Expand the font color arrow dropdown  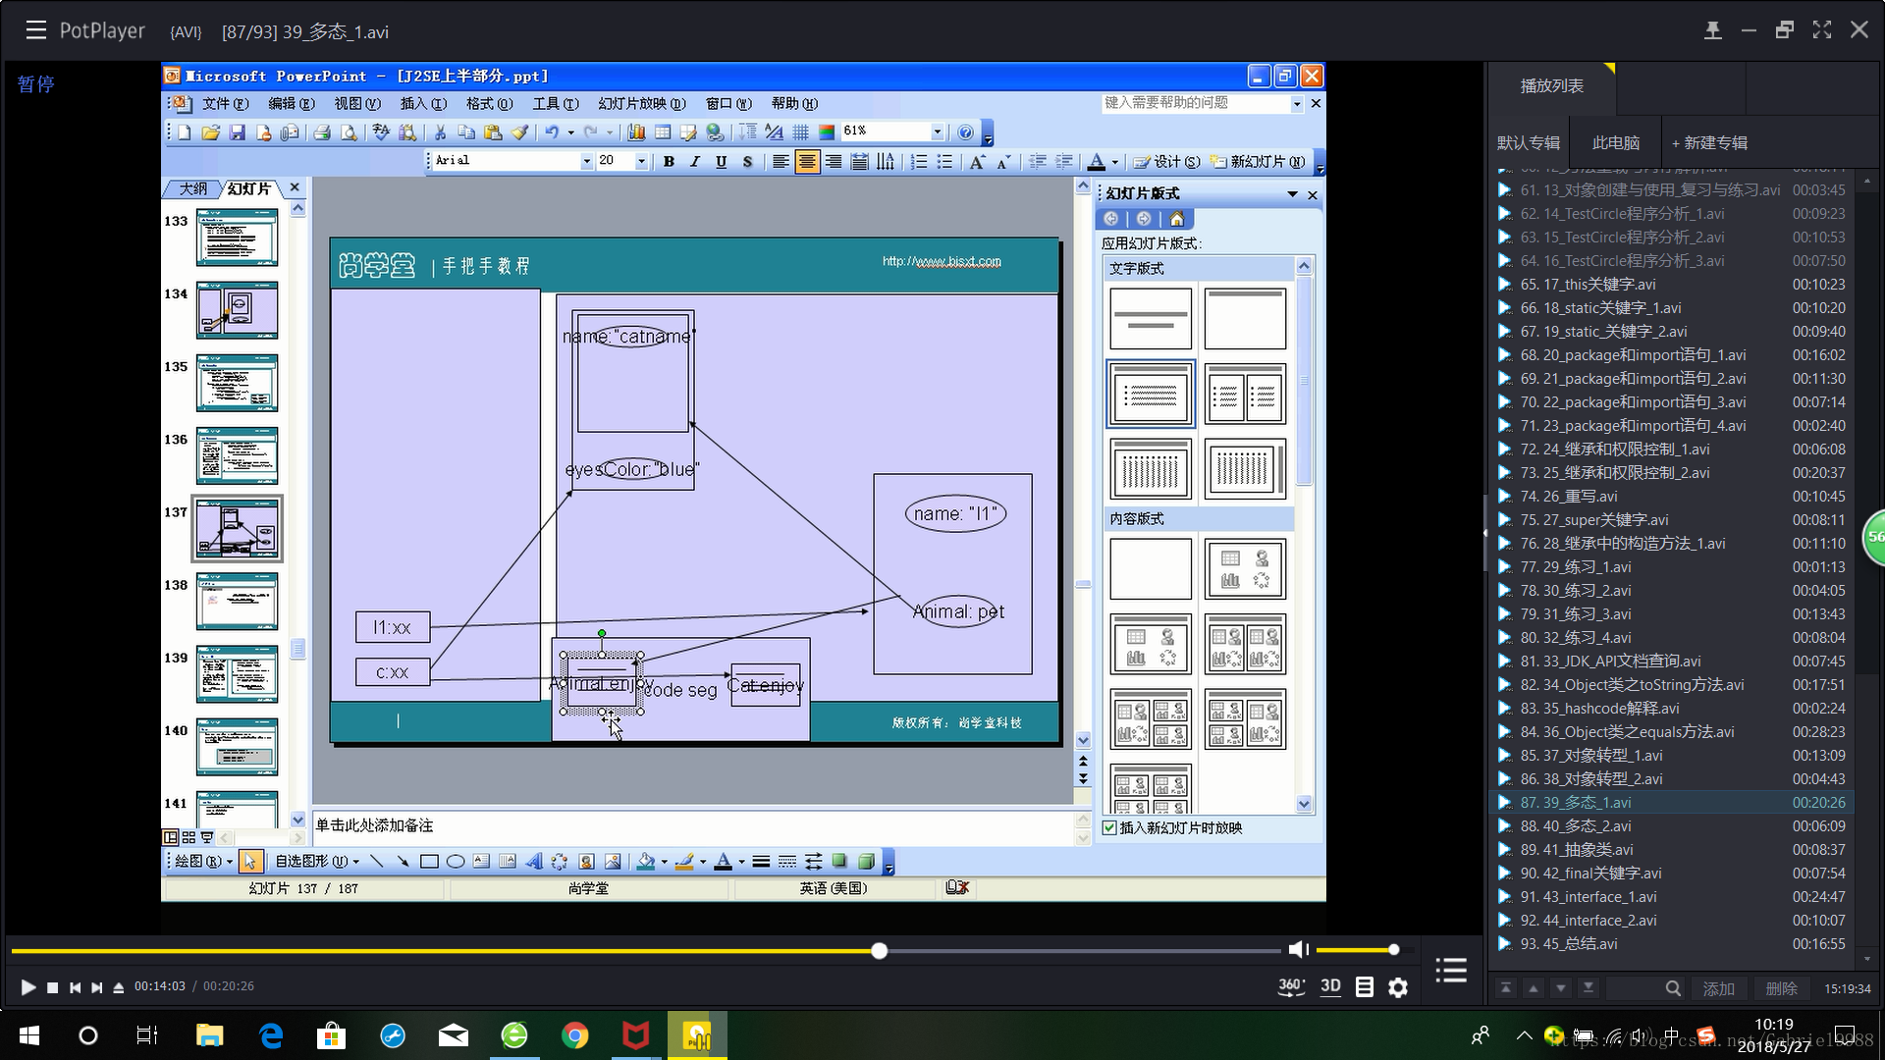[1114, 162]
